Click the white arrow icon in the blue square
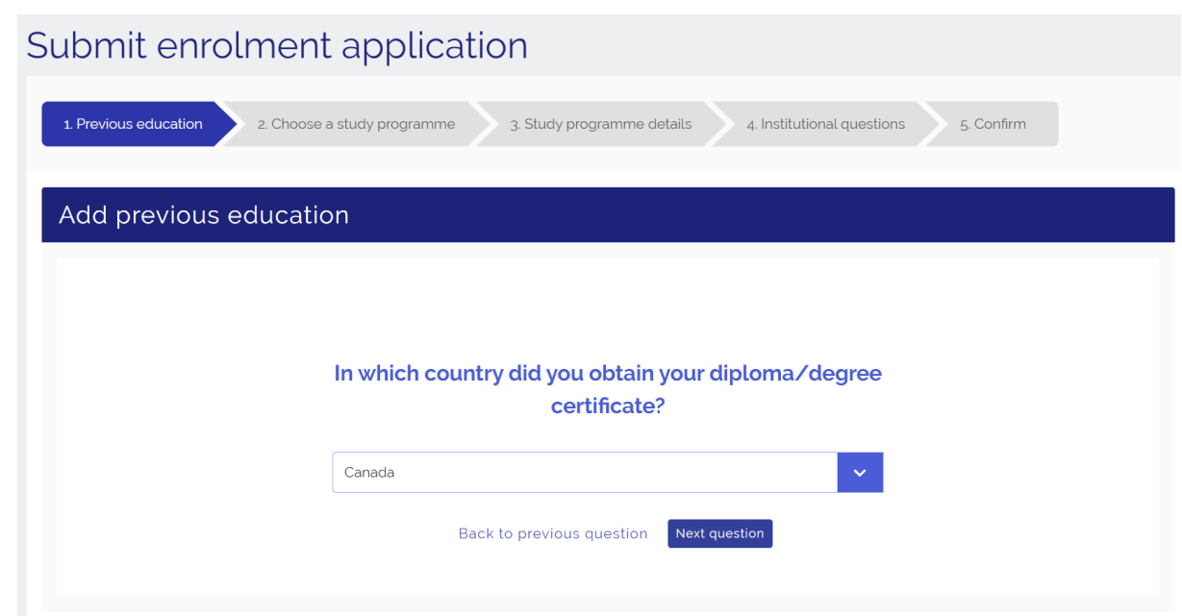 (x=860, y=473)
